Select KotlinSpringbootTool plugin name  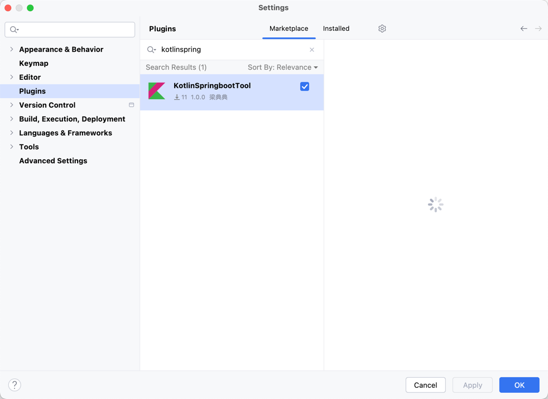(212, 85)
